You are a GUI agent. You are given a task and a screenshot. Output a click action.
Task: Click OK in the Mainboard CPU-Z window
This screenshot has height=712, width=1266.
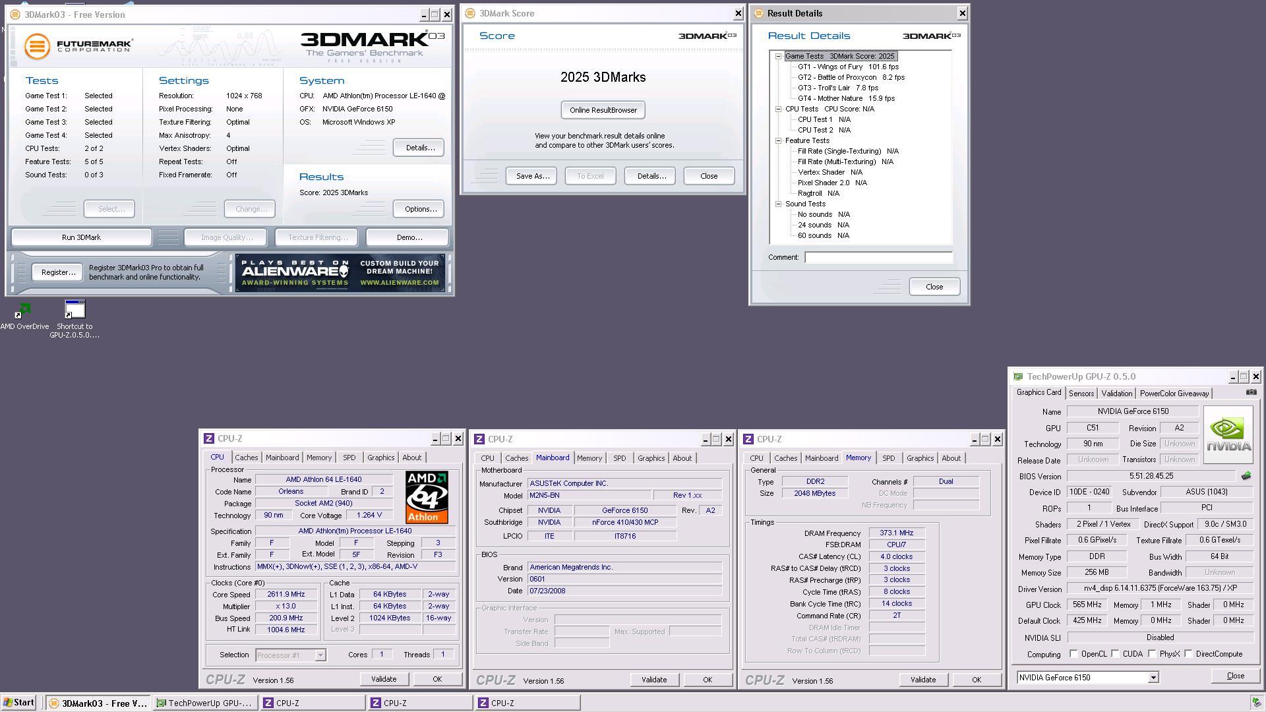click(x=707, y=680)
